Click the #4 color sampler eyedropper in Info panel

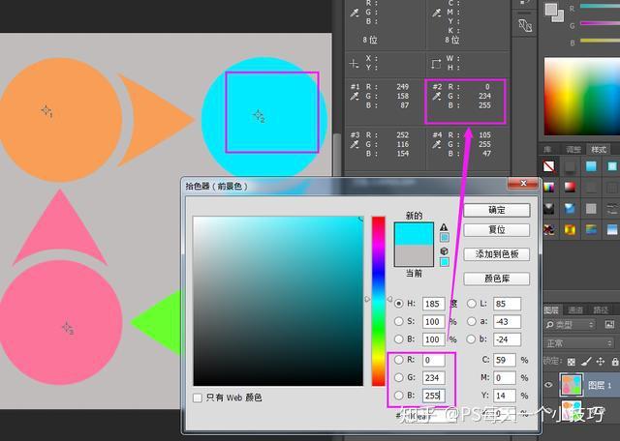437,144
